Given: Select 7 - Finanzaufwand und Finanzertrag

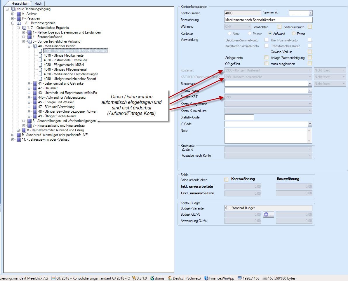Looking at the screenshot, I should point(59,125).
